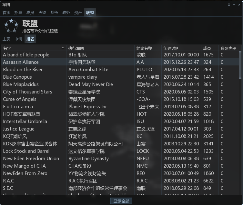Click member count 6622
This screenshot has height=205, width=243.
(208, 181)
